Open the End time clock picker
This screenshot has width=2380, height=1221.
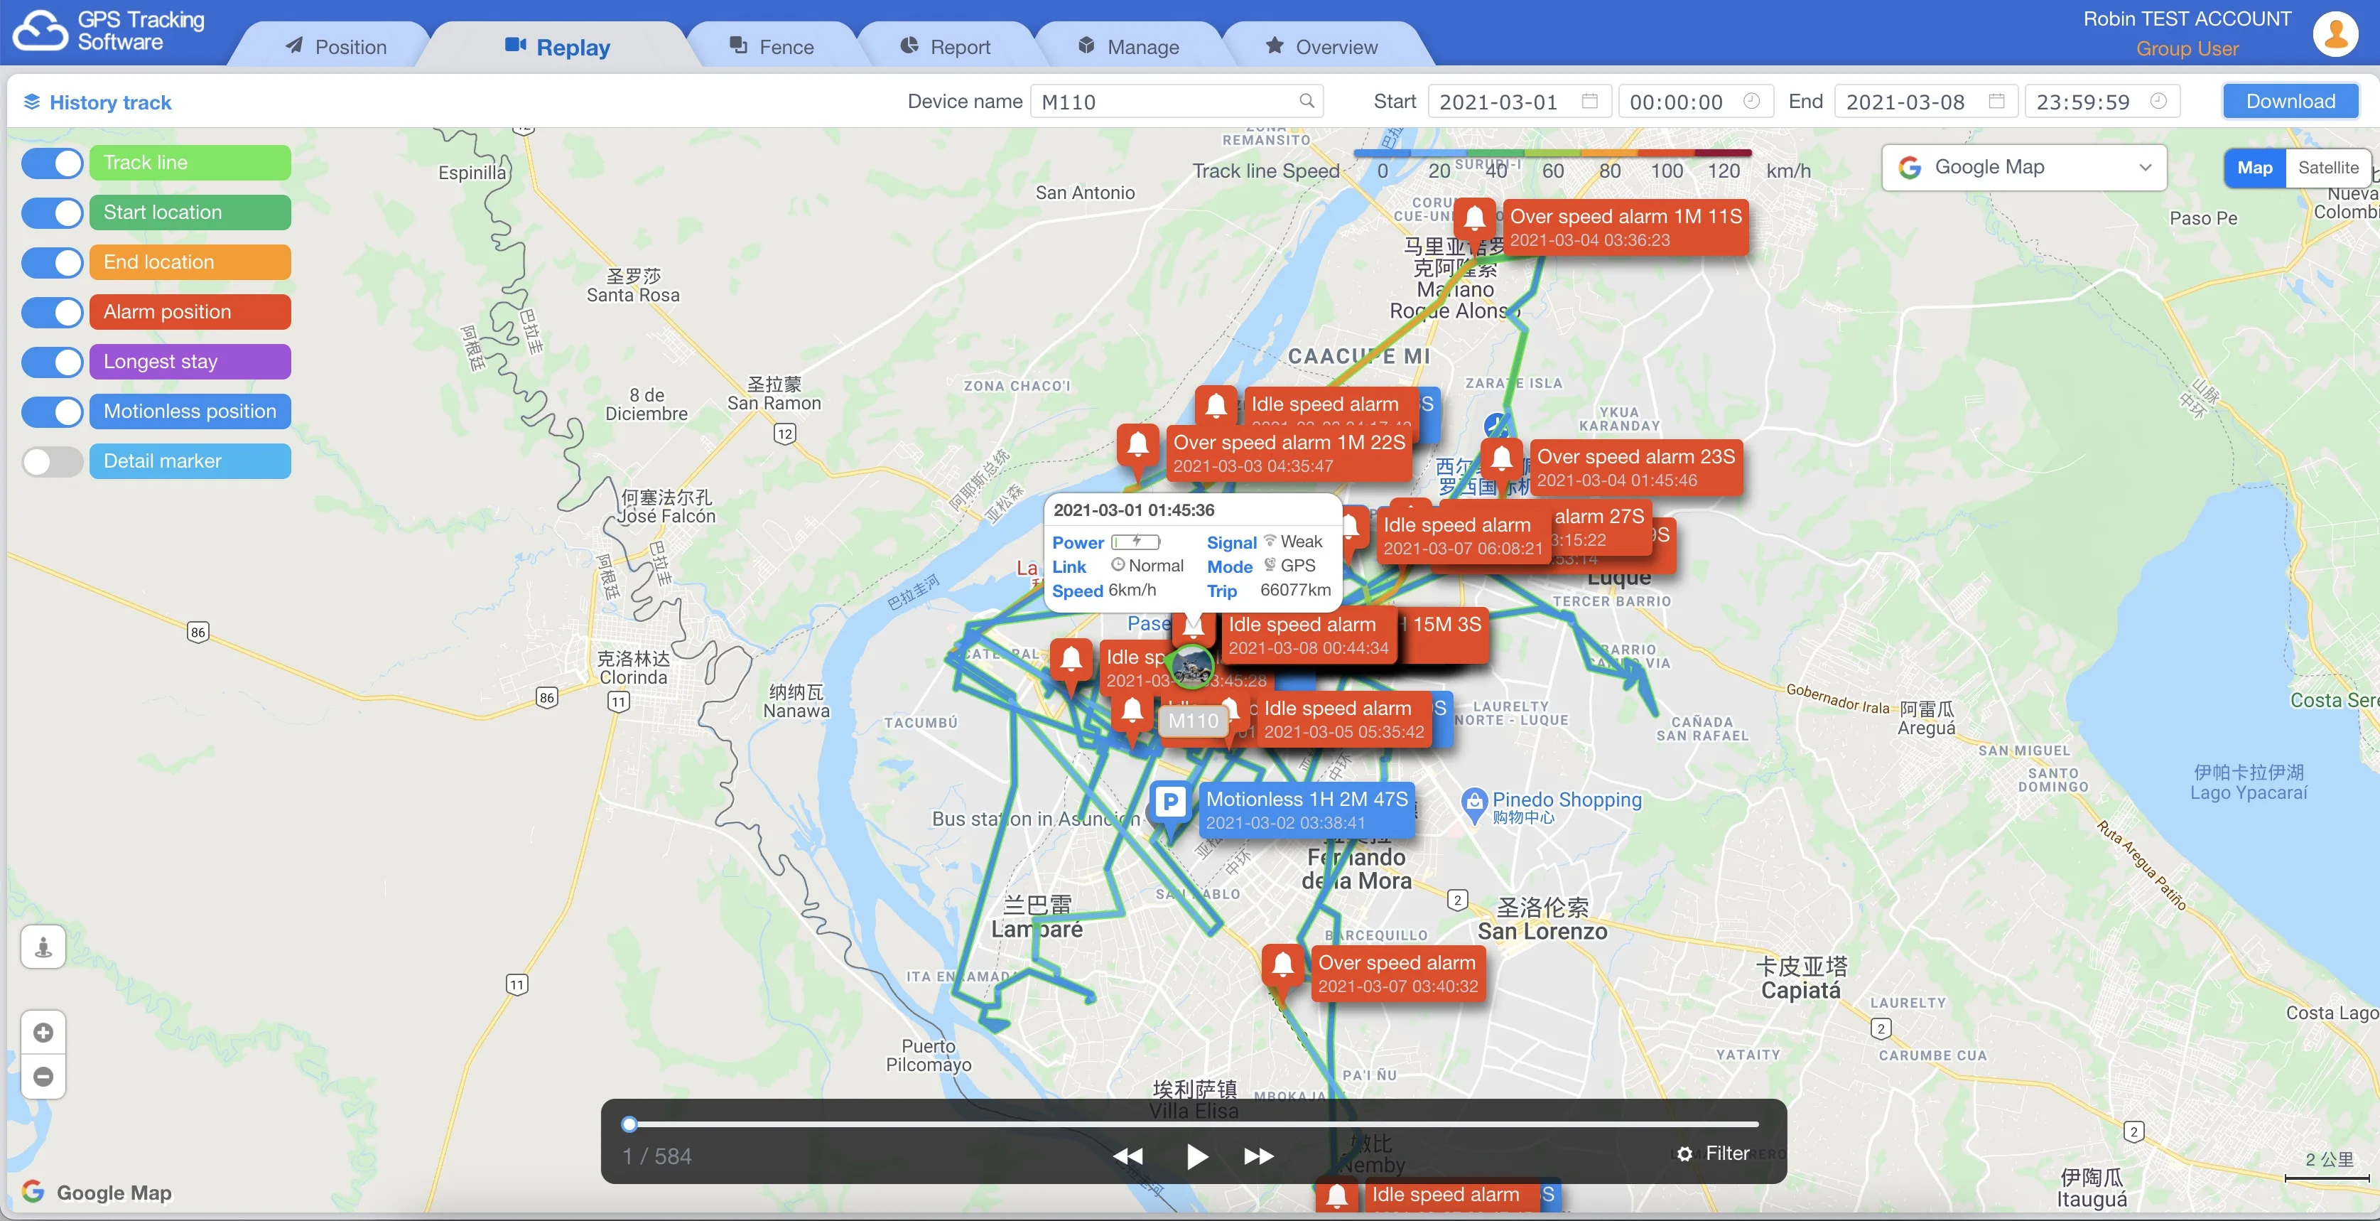(2158, 101)
